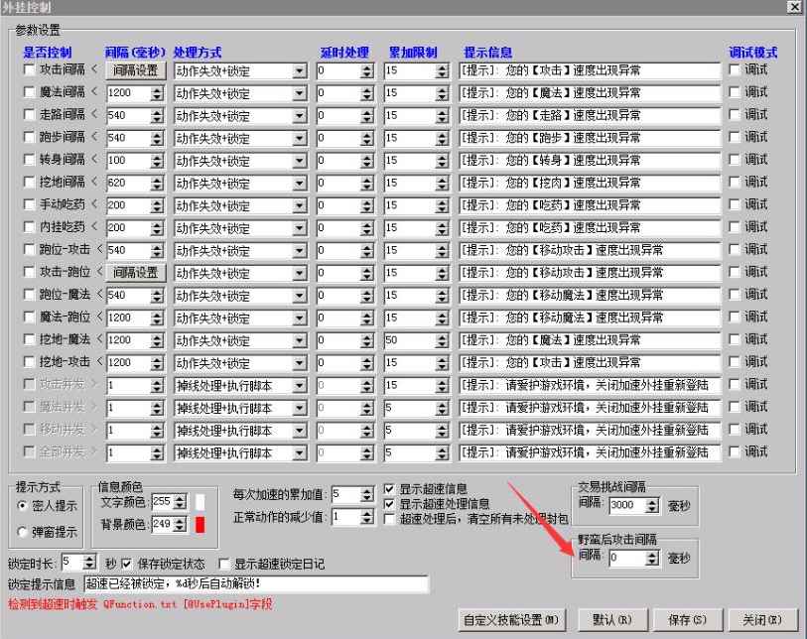Click the 野蛮后攻击间隔 value field

click(x=627, y=559)
